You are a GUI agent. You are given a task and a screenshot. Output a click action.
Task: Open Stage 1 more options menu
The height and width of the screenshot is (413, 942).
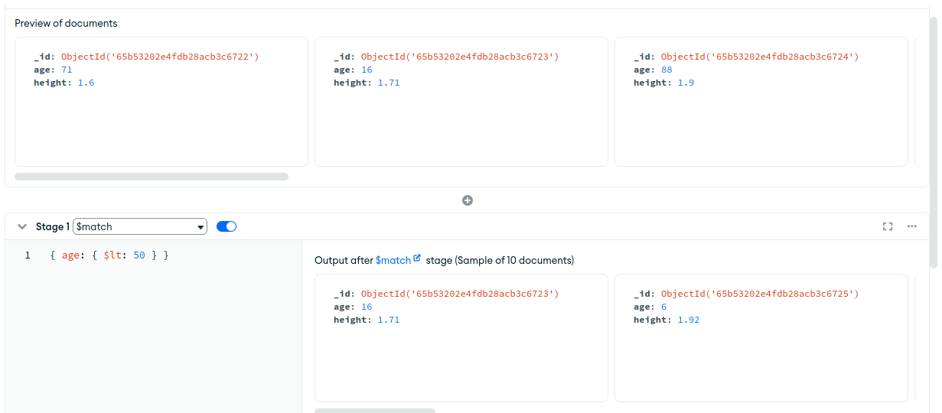[x=911, y=226]
